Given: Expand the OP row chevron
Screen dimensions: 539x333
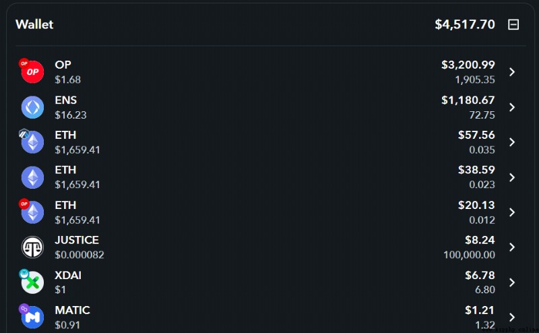Looking at the screenshot, I should (512, 72).
